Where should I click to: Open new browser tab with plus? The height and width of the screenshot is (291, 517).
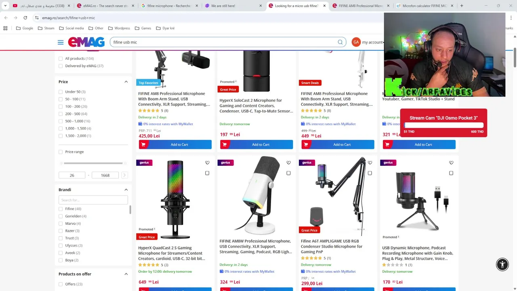coord(462,6)
